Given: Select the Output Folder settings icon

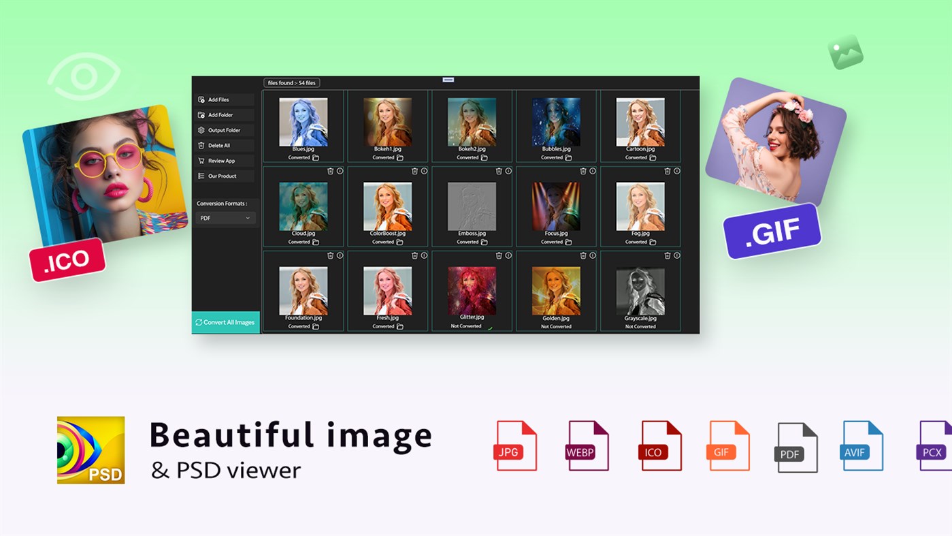Looking at the screenshot, I should coord(201,129).
